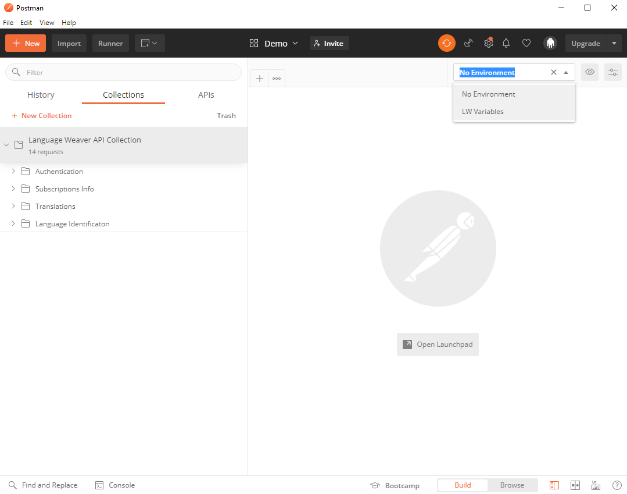
Task: Toggle the sidebar with the bottom bar icon
Action: pos(554,485)
